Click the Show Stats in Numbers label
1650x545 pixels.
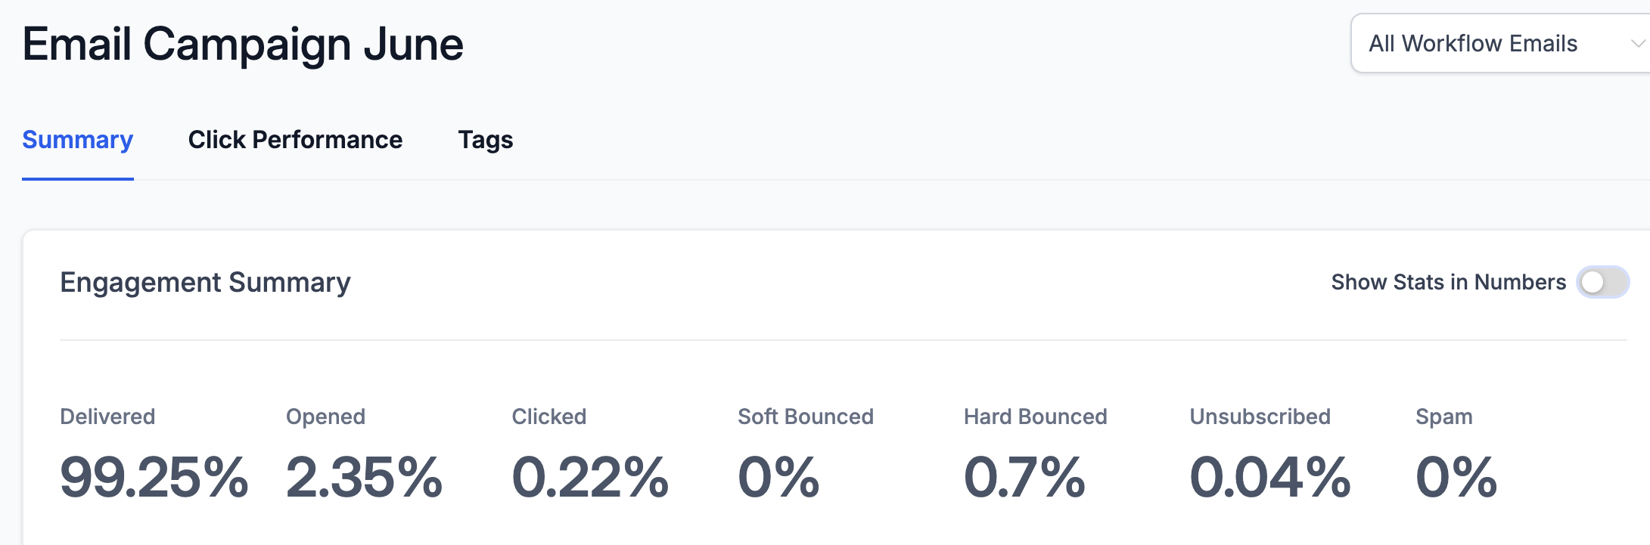1448,282
